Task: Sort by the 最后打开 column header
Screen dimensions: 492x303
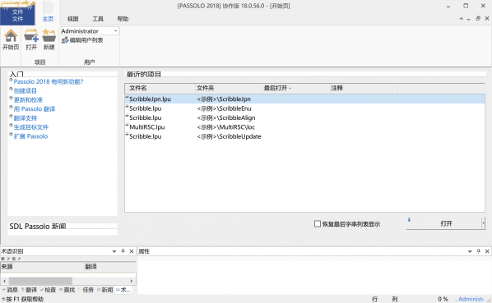Action: [296, 88]
